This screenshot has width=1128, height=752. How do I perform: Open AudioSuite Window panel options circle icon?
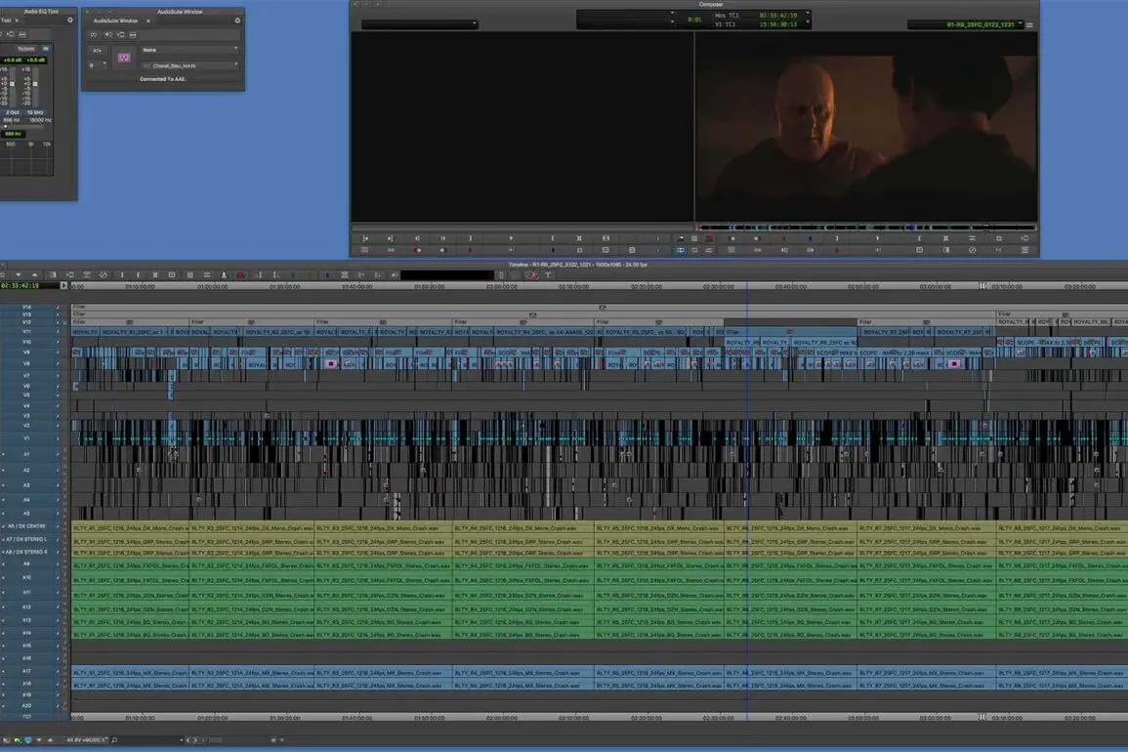coord(237,21)
